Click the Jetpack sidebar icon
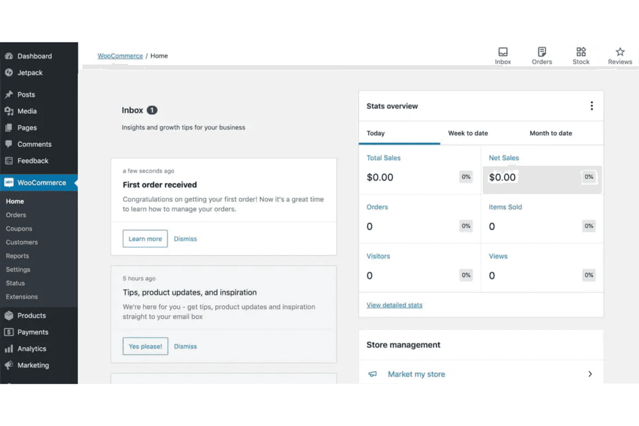The image size is (639, 426). tap(9, 73)
